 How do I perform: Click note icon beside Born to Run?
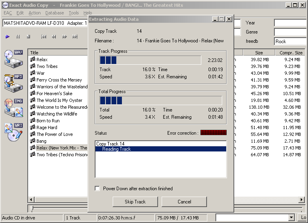pos(32,120)
